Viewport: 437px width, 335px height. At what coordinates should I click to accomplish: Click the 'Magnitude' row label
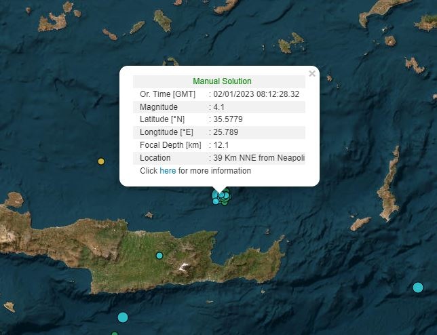158,107
